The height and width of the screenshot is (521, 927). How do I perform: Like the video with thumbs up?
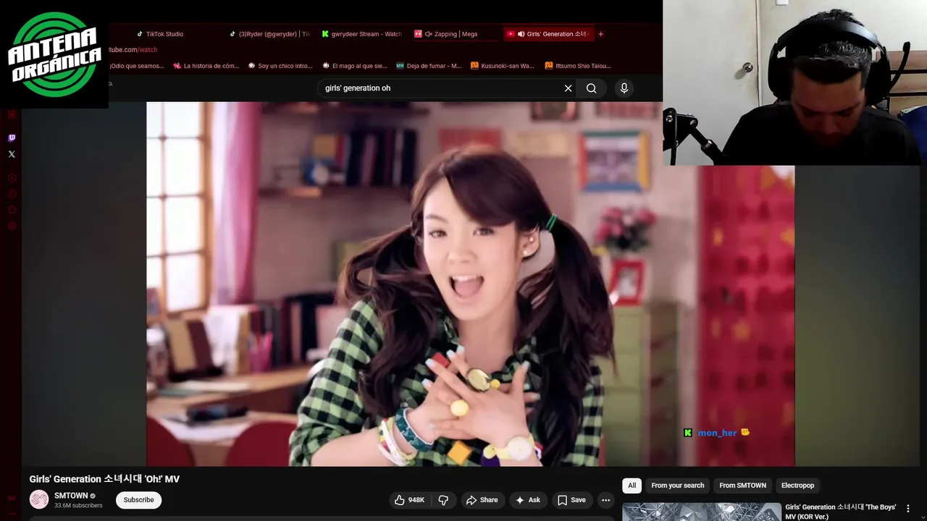pyautogui.click(x=409, y=500)
